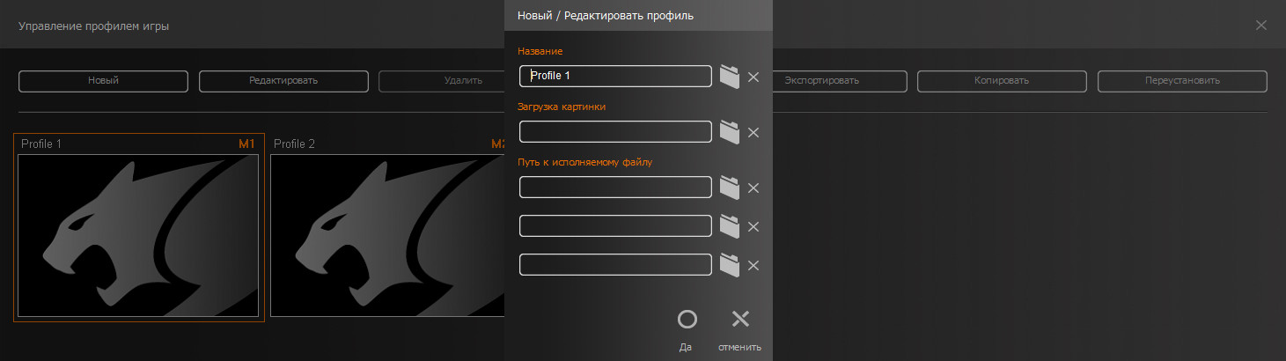This screenshot has height=361, width=1286.
Task: Clear second executable path with X icon
Action: tap(753, 226)
